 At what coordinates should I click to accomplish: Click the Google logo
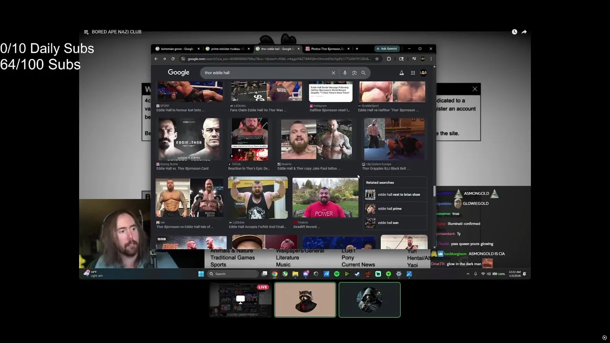click(x=179, y=72)
